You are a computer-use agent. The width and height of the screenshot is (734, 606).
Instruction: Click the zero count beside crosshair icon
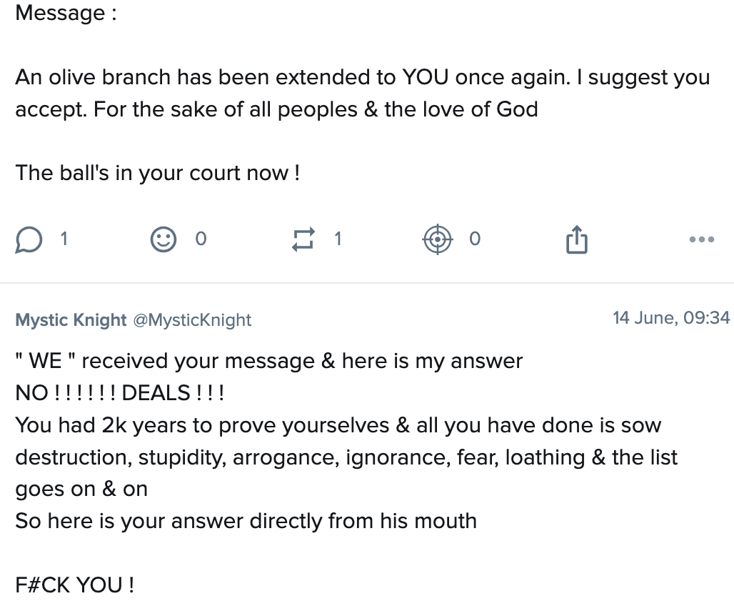(x=475, y=239)
